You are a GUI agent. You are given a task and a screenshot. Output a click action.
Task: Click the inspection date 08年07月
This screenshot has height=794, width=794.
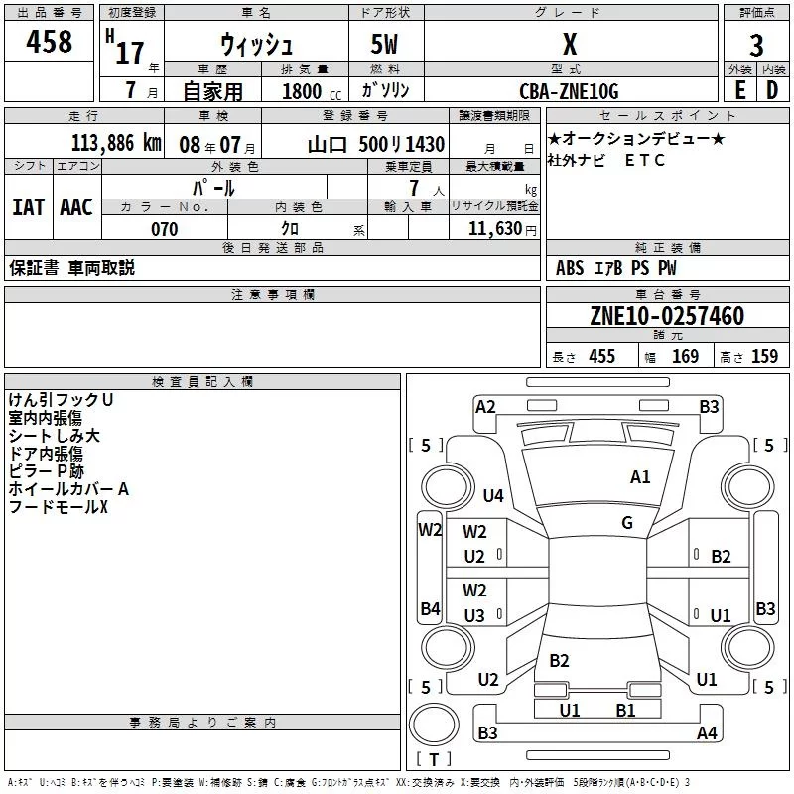point(217,145)
